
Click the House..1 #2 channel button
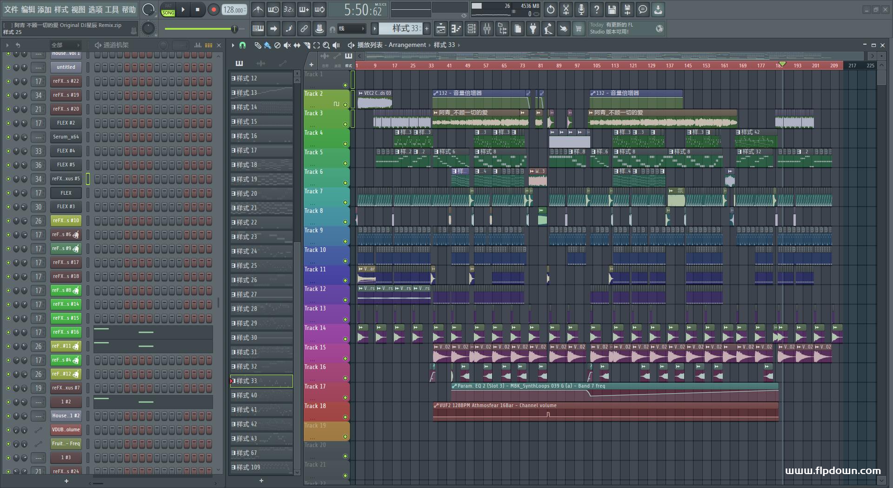[x=66, y=416]
